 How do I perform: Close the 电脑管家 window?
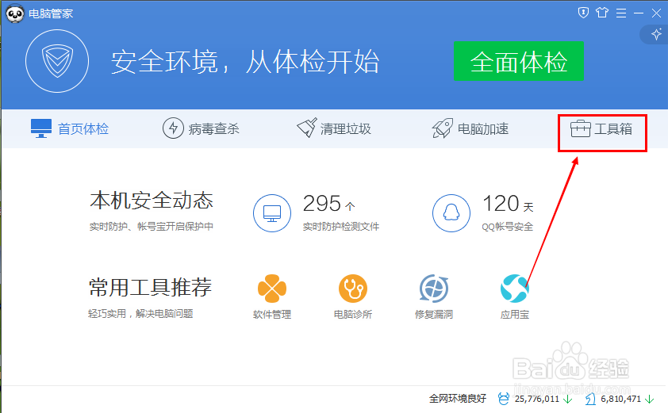(x=657, y=13)
